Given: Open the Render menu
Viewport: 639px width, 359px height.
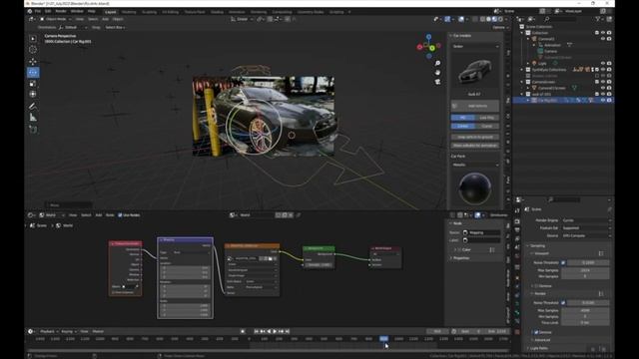Looking at the screenshot, I should (x=61, y=11).
